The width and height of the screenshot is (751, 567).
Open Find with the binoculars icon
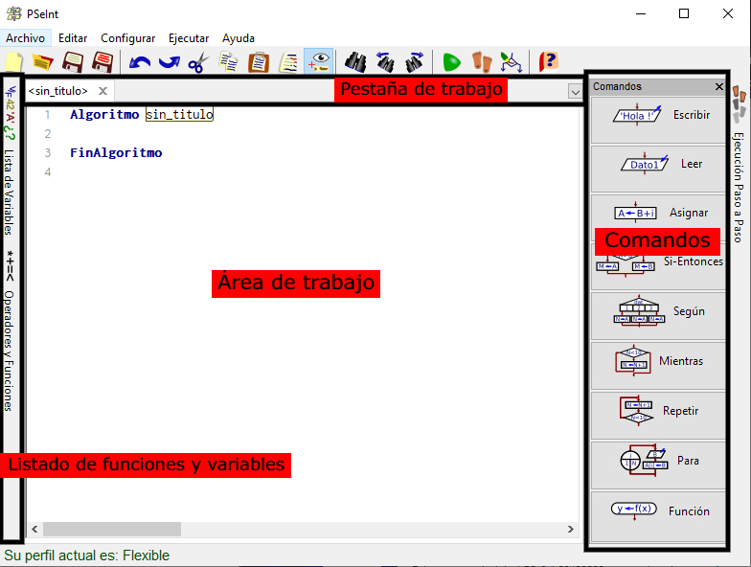356,63
